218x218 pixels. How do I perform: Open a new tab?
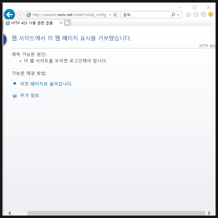point(67,23)
